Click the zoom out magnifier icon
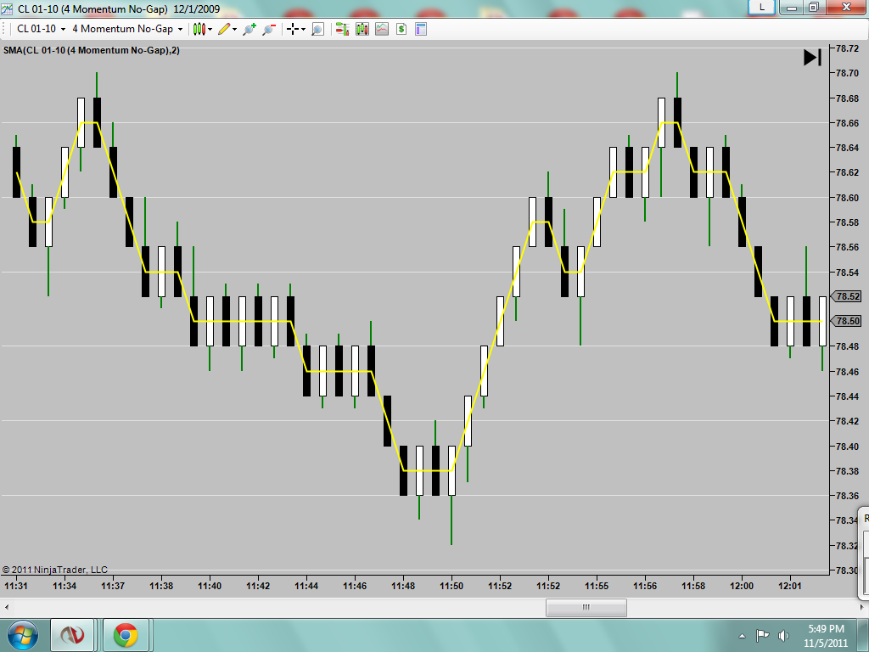The image size is (869, 652). tap(269, 29)
